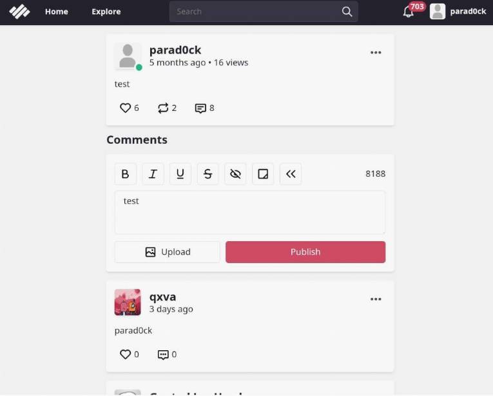Toggle underline formatting button
Viewport: 493px width, 396px height.
(x=180, y=173)
